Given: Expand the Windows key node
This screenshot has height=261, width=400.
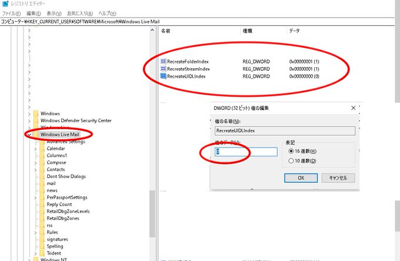Looking at the screenshot, I should pyautogui.click(x=29, y=113).
